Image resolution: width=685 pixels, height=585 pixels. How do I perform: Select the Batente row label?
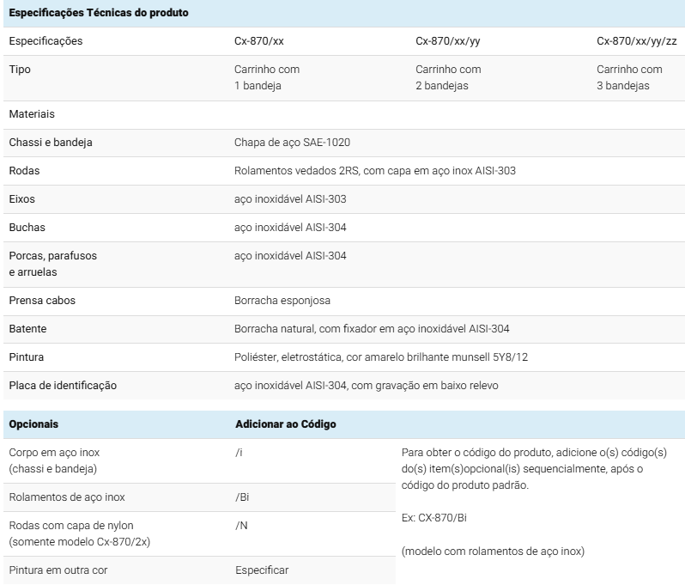pos(27,329)
